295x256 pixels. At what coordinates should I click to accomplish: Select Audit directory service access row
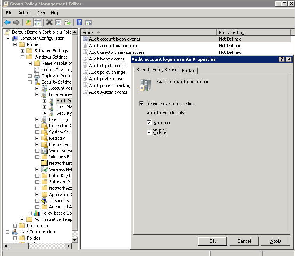click(187, 52)
